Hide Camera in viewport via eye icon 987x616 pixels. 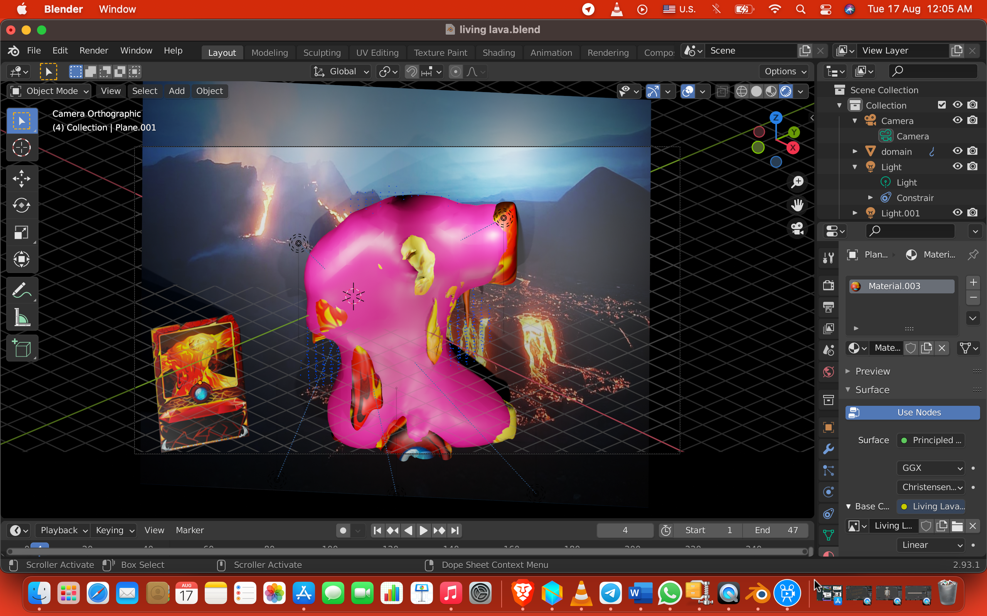click(x=957, y=120)
